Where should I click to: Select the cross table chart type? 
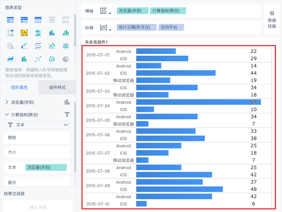(x=24, y=20)
